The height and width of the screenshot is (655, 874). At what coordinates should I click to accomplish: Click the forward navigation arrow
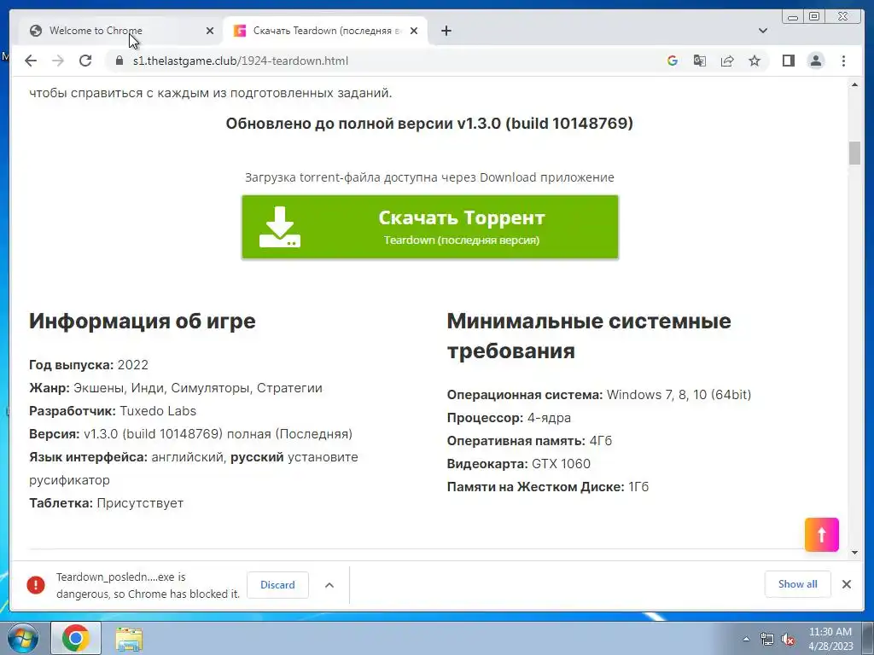point(58,61)
